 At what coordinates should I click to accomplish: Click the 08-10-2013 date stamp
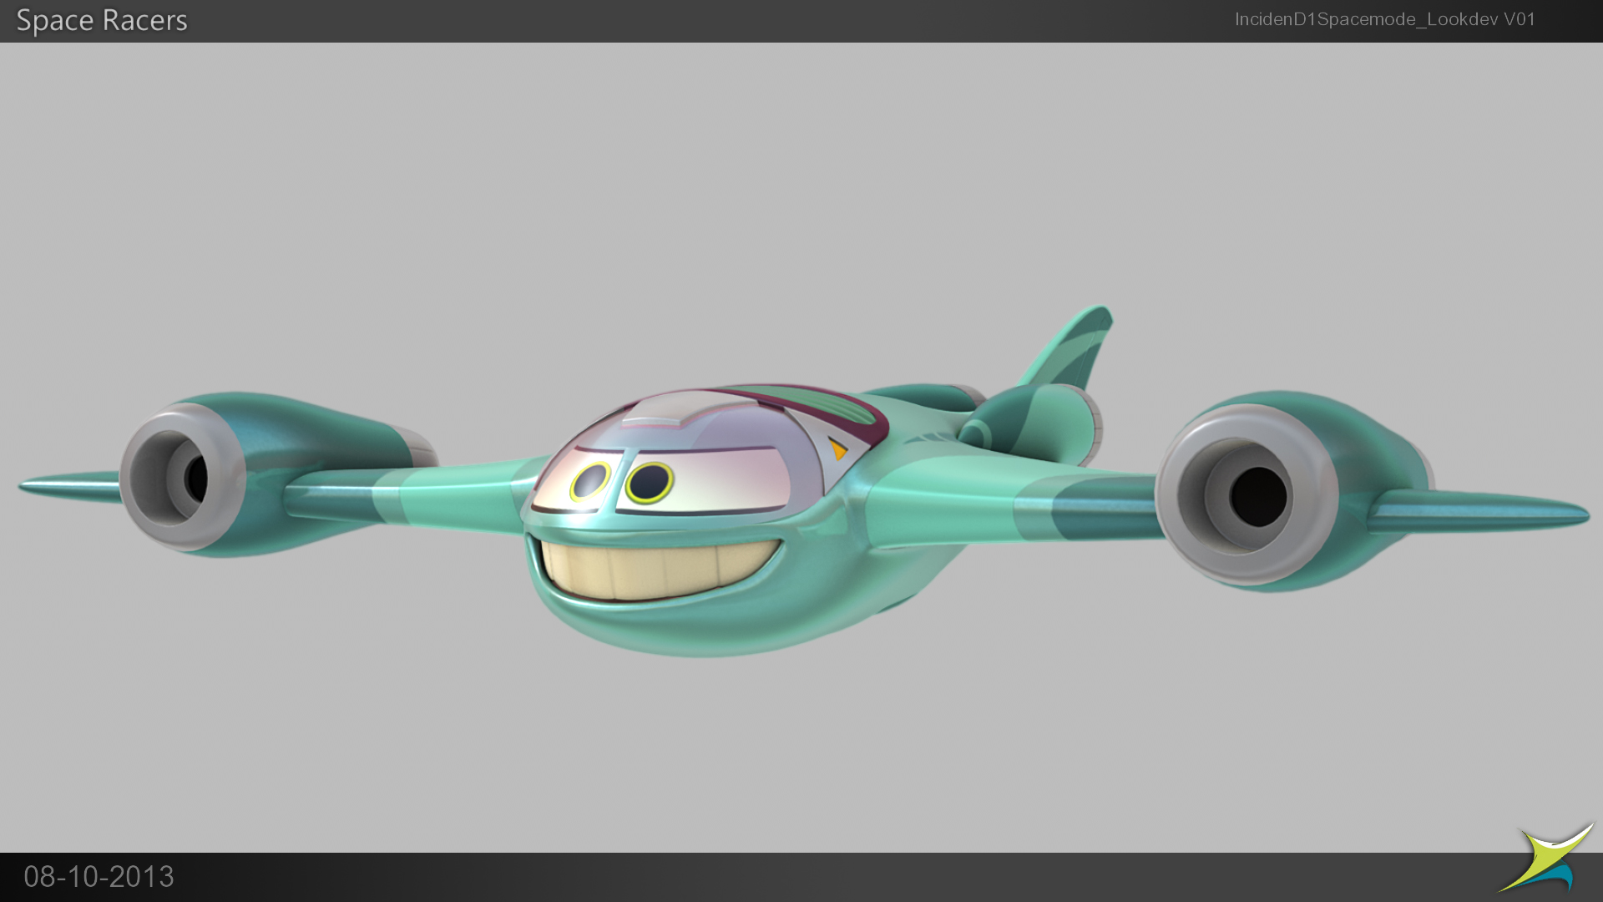[99, 876]
